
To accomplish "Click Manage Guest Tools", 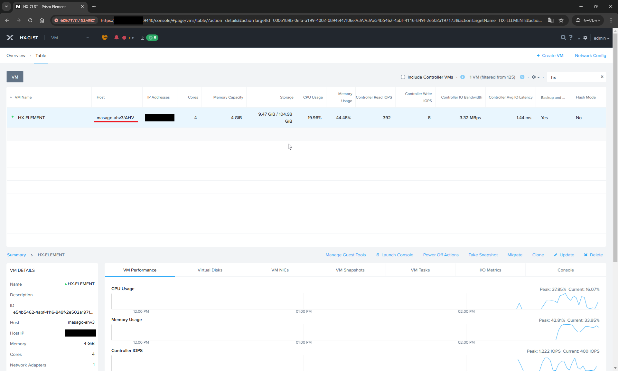I will (x=346, y=255).
